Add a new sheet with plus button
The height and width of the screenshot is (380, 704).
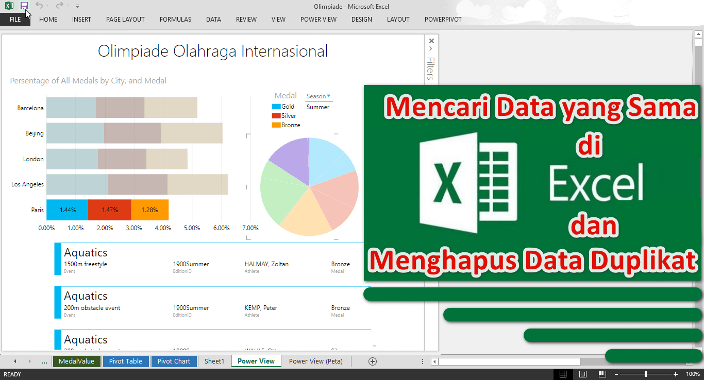point(373,361)
